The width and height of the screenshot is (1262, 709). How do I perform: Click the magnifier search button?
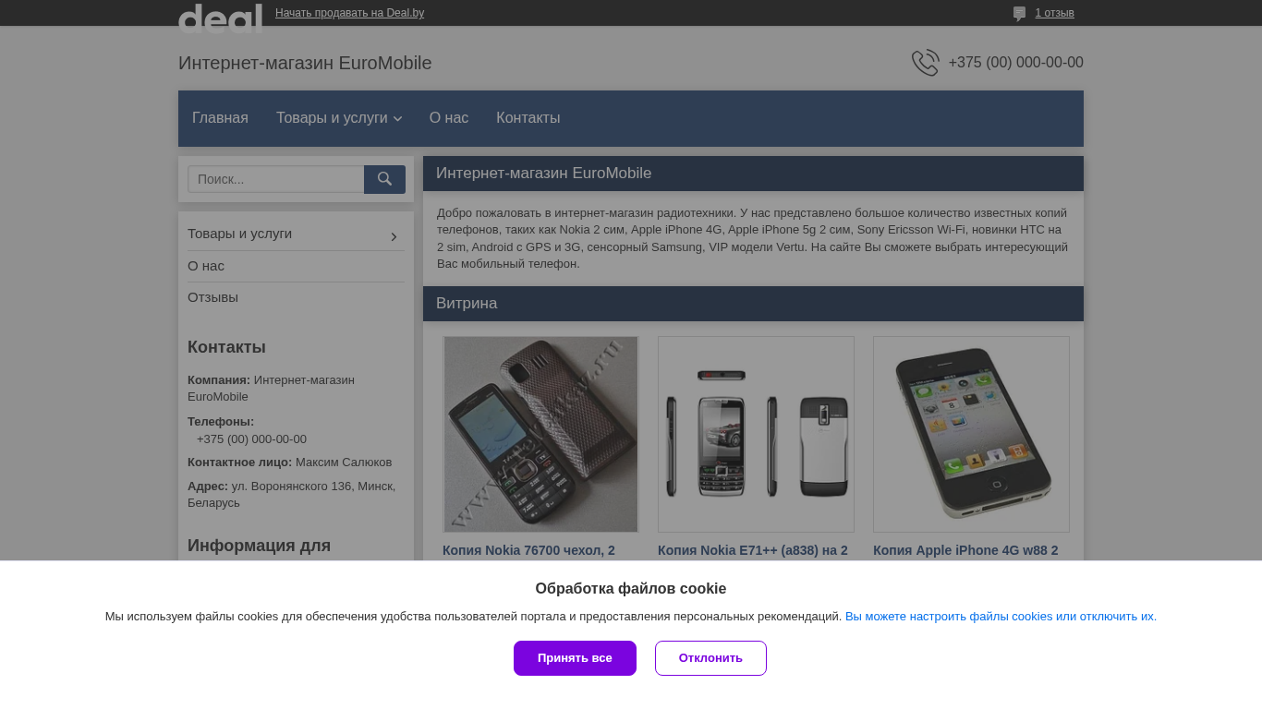point(384,179)
